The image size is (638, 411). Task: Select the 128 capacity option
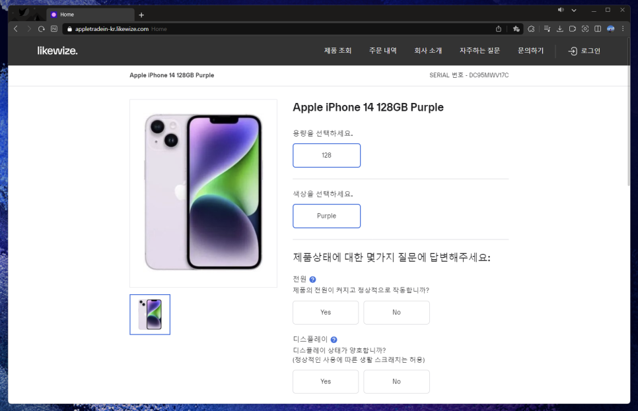coord(326,155)
